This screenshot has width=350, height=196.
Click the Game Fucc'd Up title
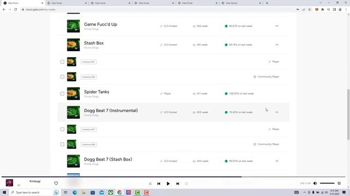(x=101, y=24)
